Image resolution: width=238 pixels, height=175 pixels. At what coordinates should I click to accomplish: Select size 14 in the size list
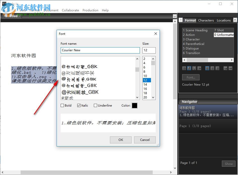(145, 84)
